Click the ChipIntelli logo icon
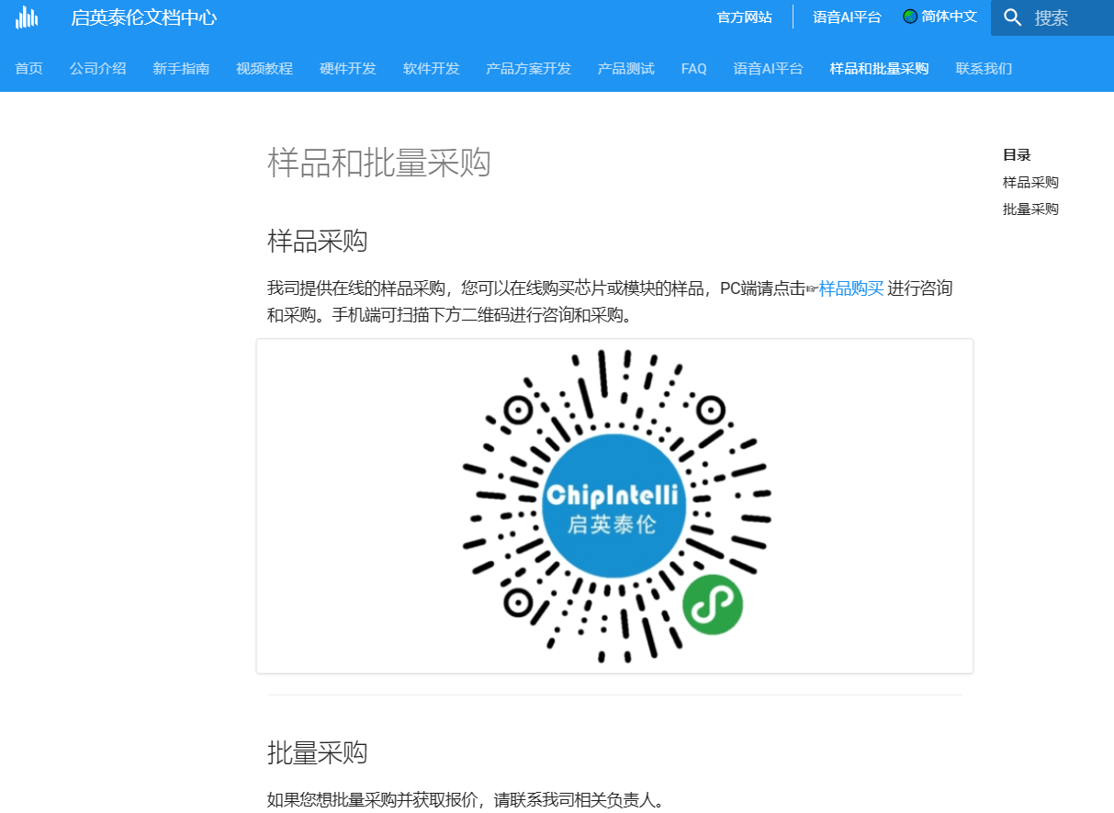 coord(27,17)
